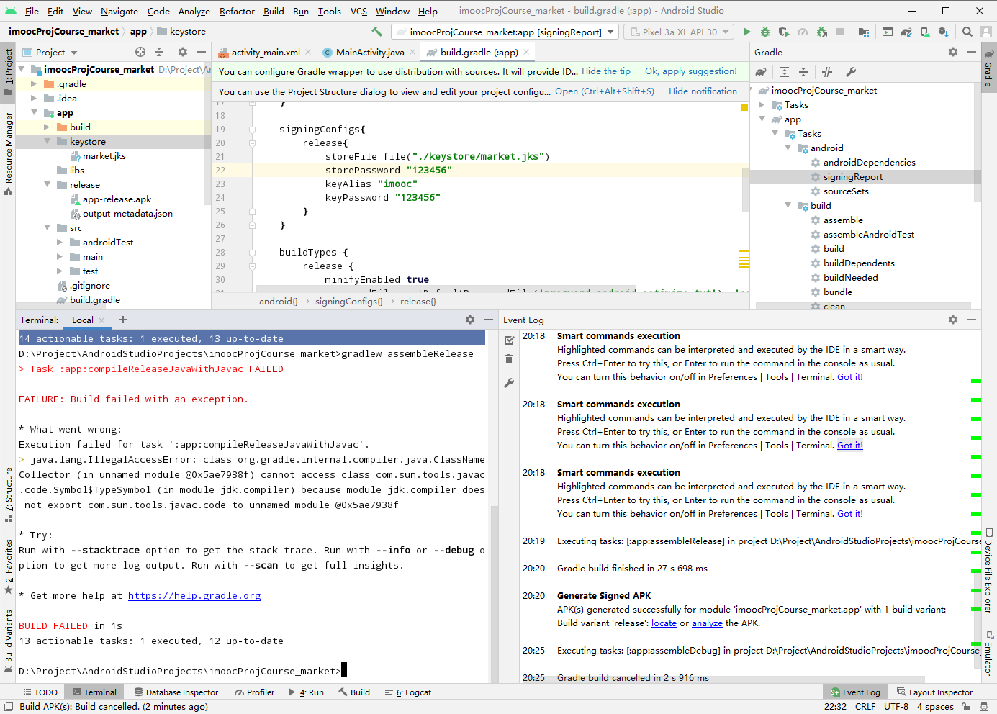The image size is (997, 714).
Task: Click 'locate' link in Generate Signed APK
Action: point(664,623)
